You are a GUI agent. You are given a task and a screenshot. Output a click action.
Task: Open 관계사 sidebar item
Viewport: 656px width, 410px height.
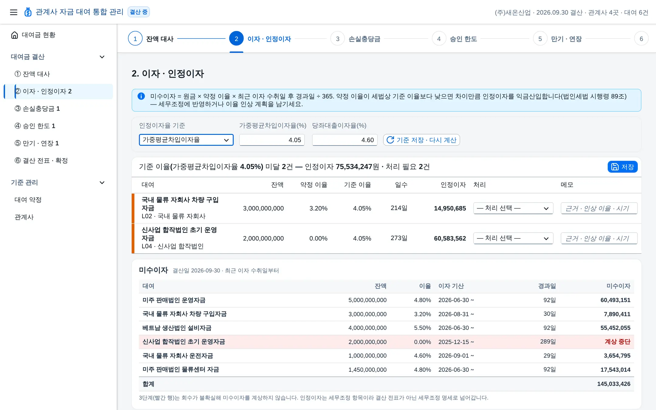(x=58, y=217)
